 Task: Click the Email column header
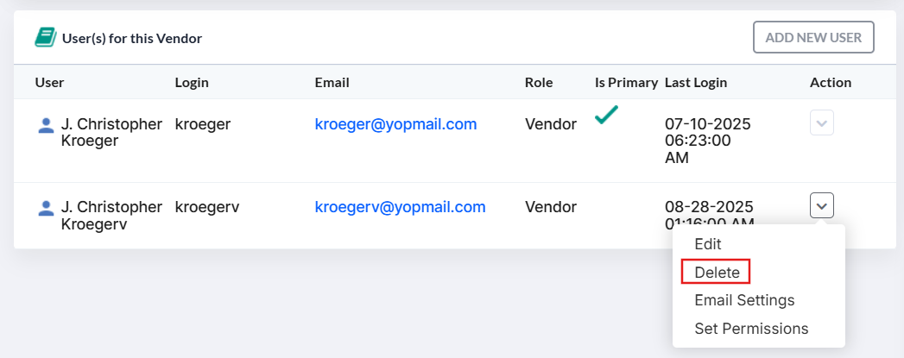coord(332,82)
